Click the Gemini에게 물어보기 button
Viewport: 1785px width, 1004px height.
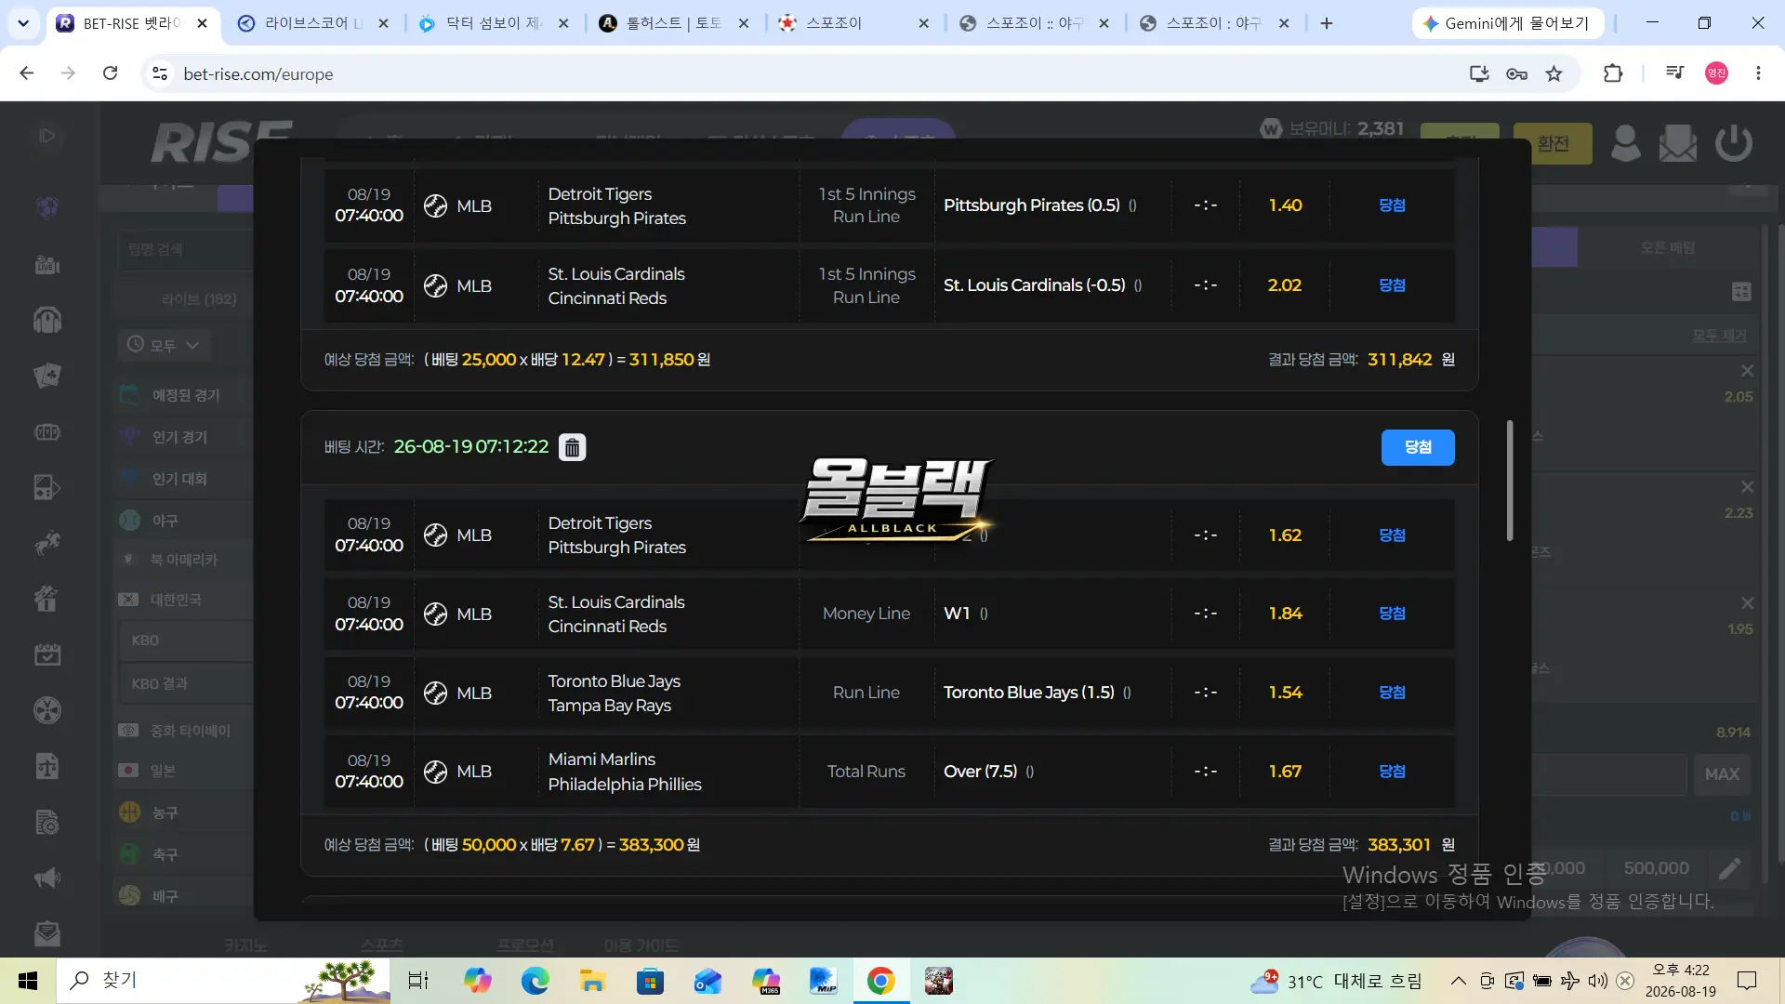(1507, 23)
